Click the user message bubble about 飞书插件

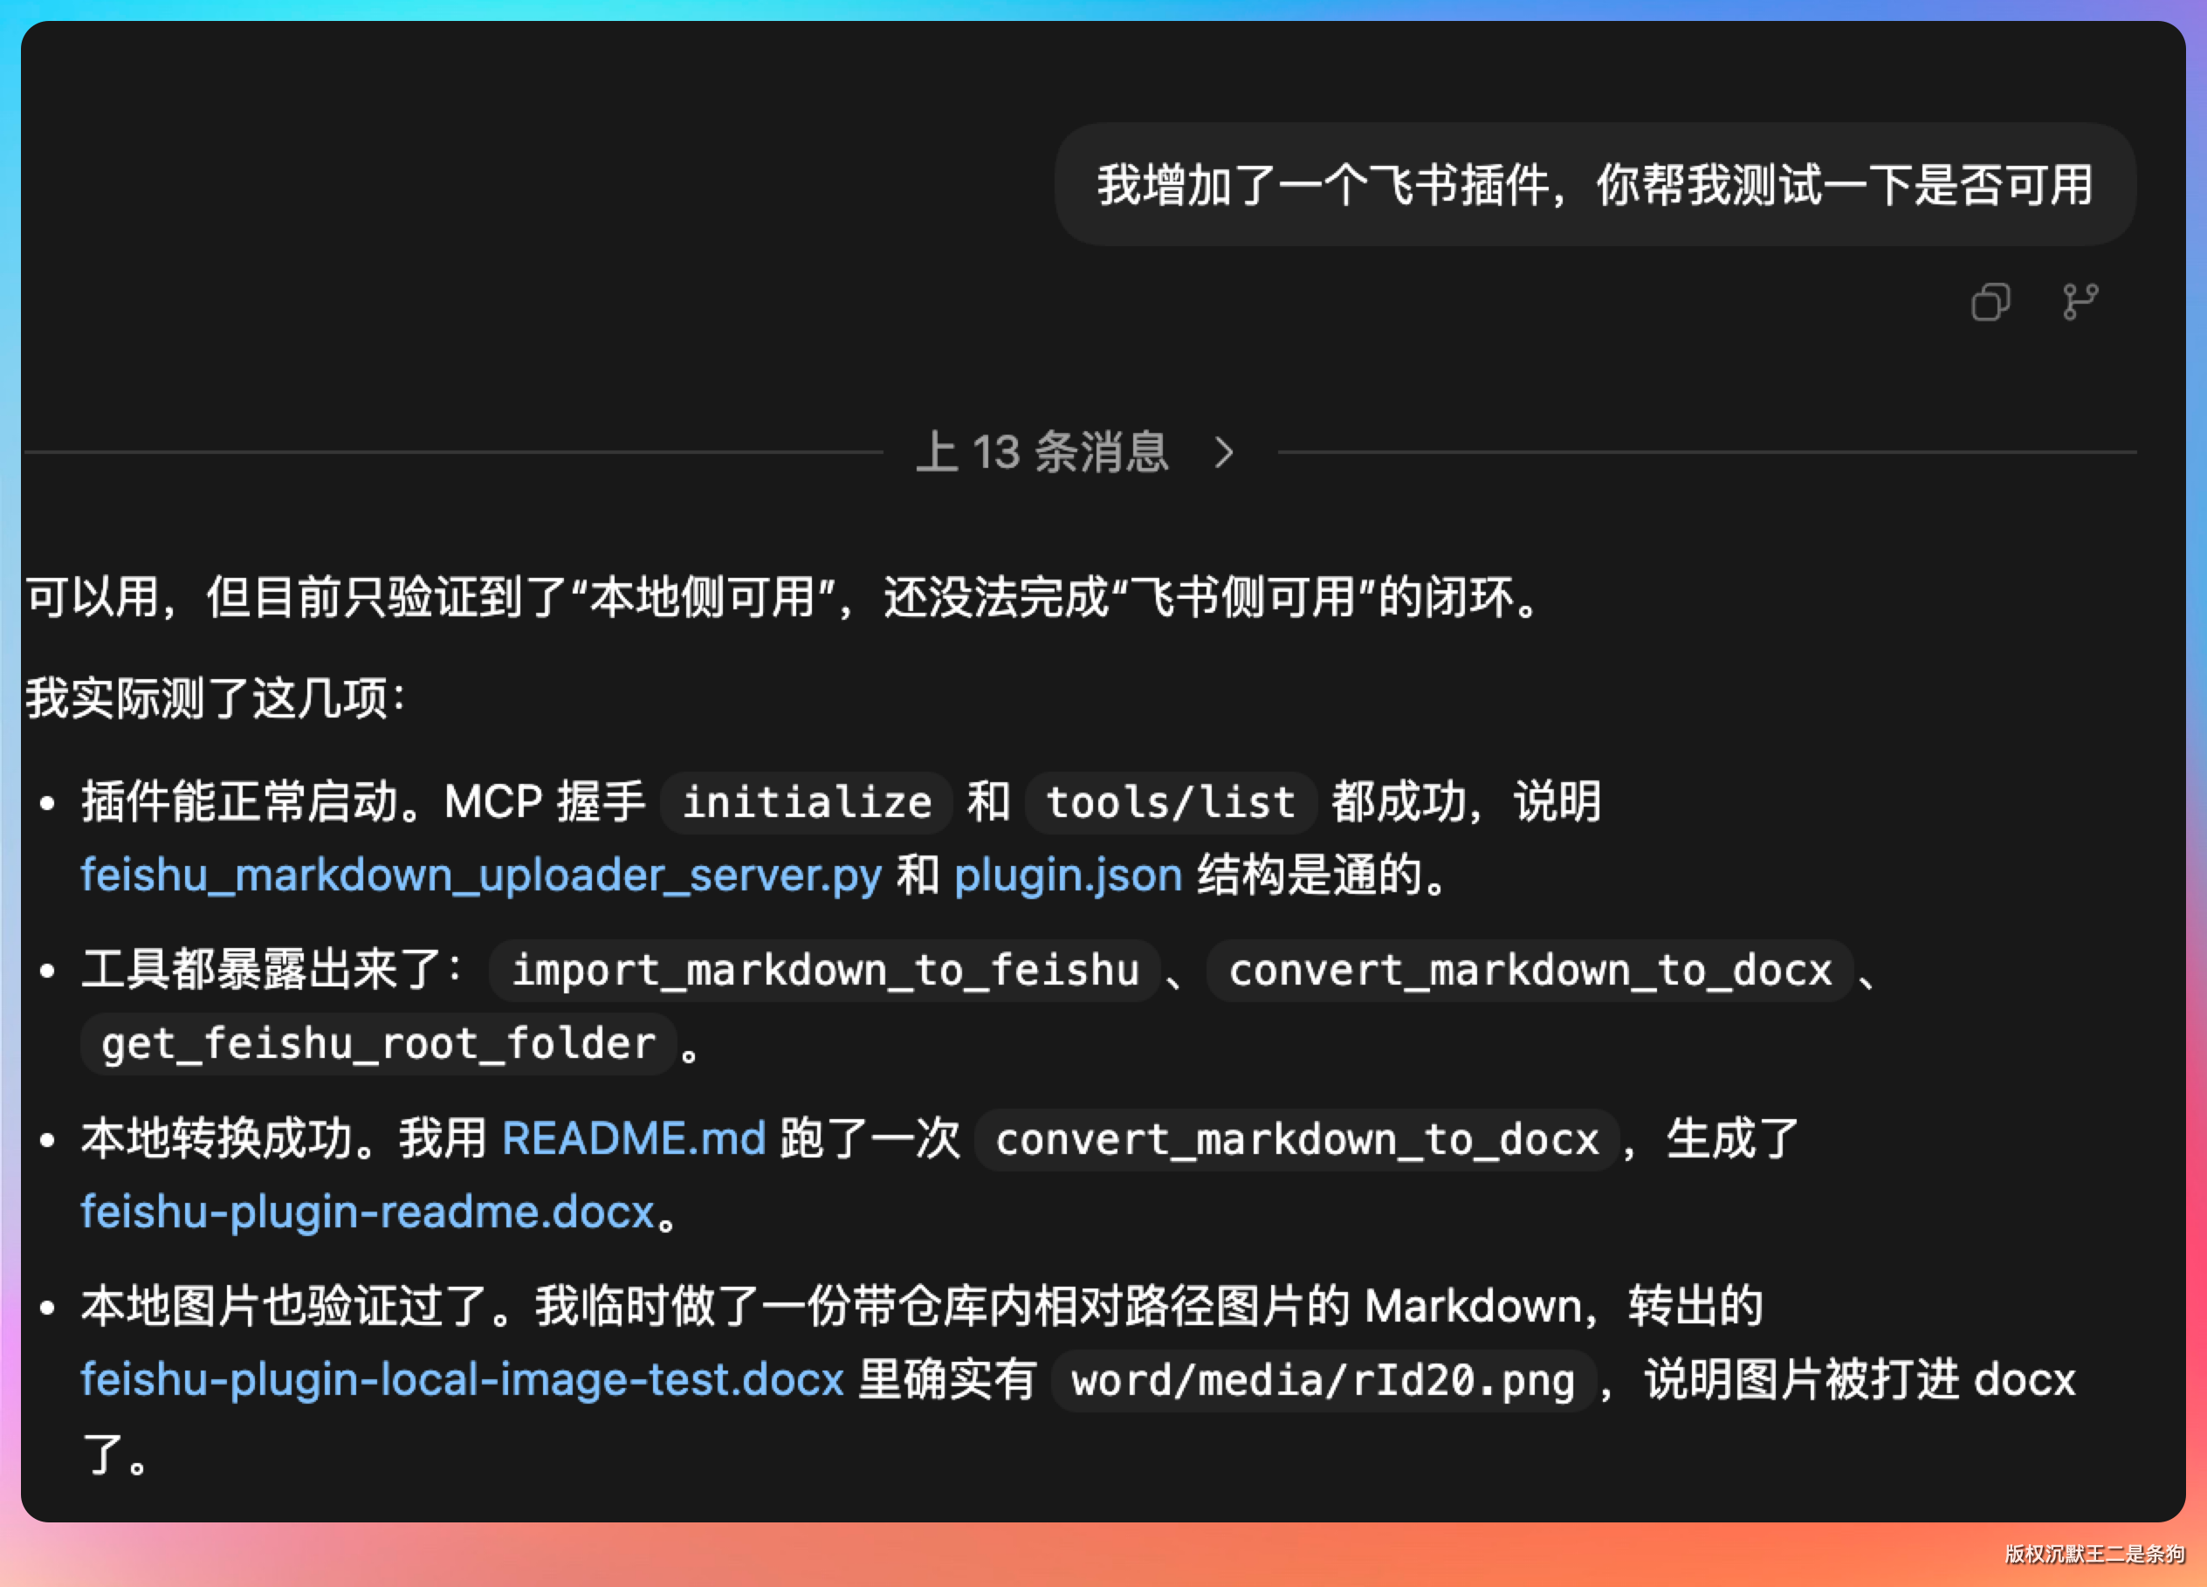tap(1594, 185)
